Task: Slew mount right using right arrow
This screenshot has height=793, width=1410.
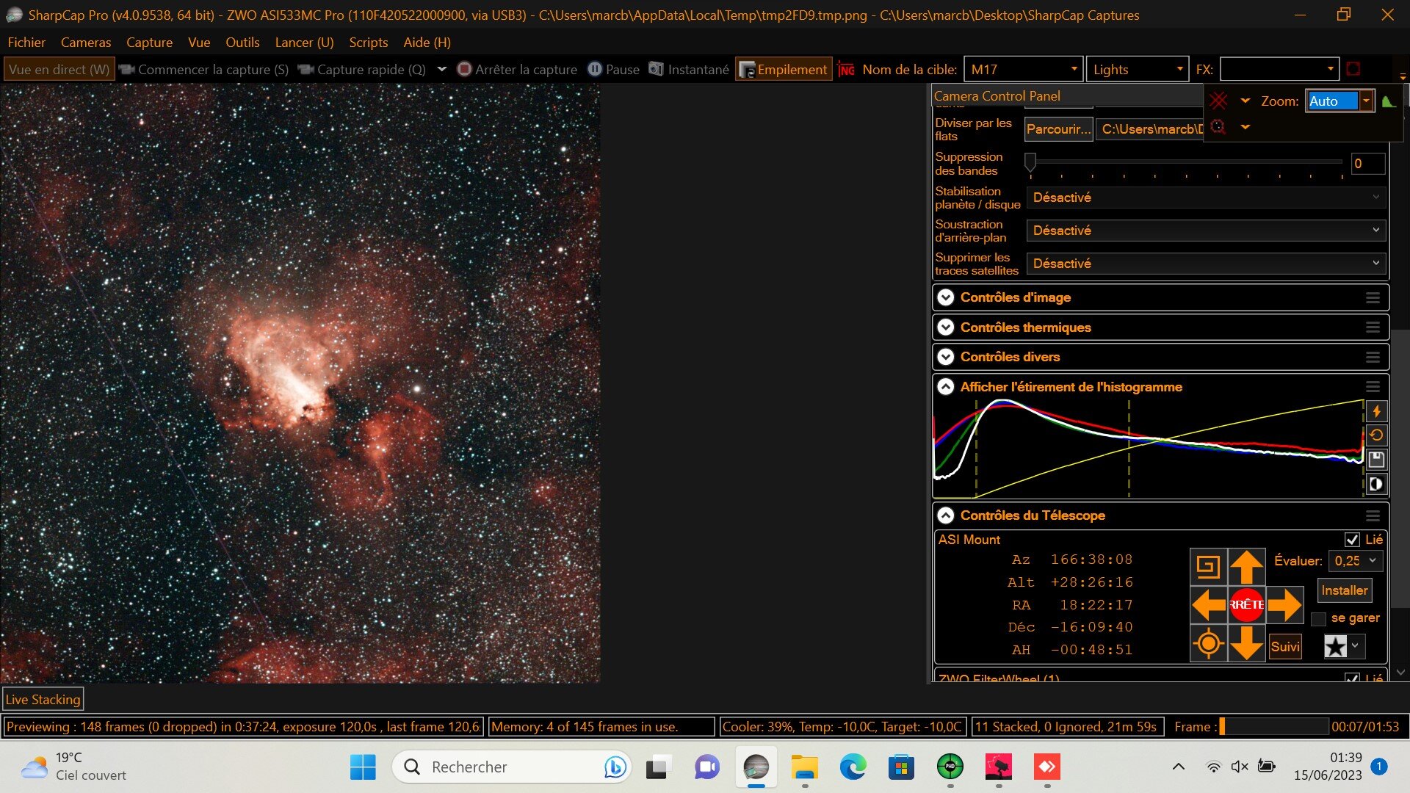Action: coord(1284,605)
